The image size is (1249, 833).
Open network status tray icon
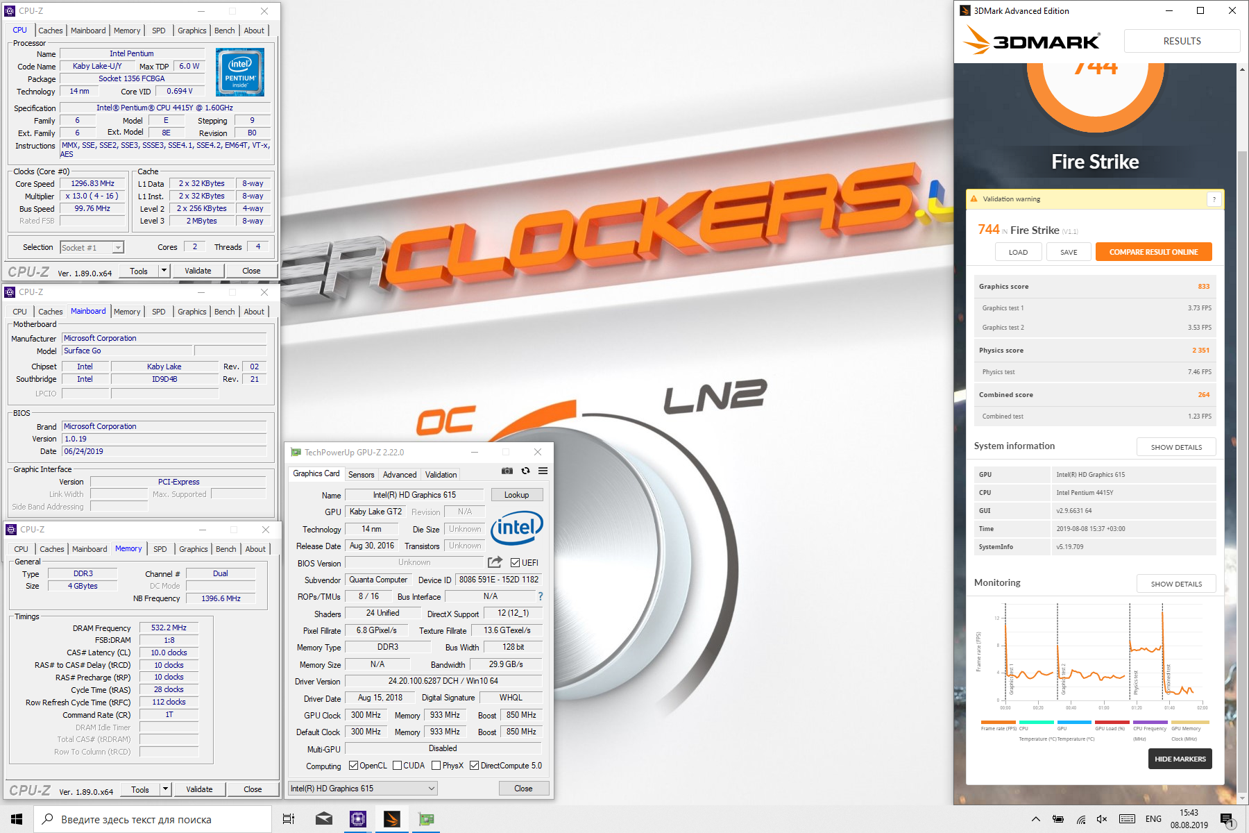pyautogui.click(x=1081, y=819)
